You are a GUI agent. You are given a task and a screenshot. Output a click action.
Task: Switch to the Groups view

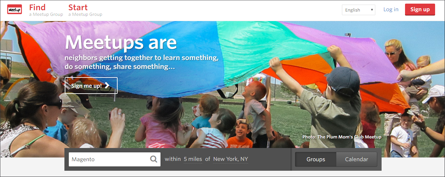point(315,159)
